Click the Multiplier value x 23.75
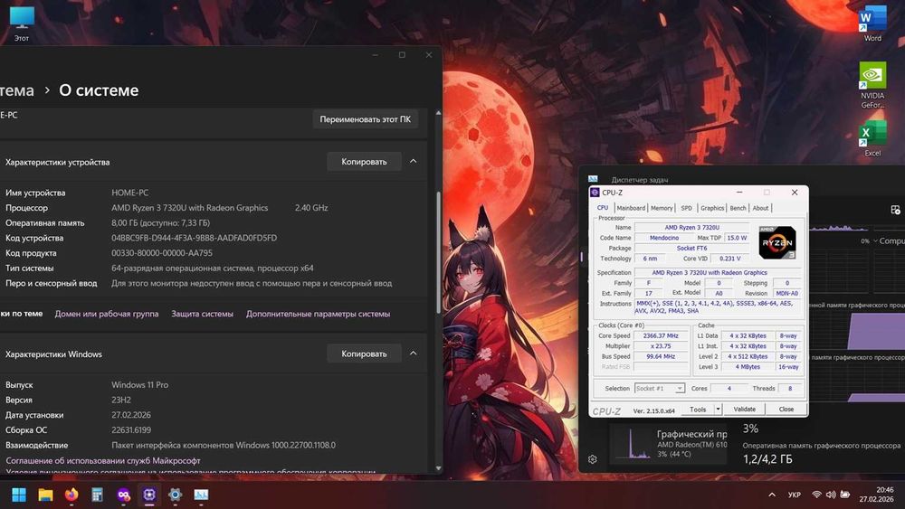The image size is (905, 509). click(661, 346)
